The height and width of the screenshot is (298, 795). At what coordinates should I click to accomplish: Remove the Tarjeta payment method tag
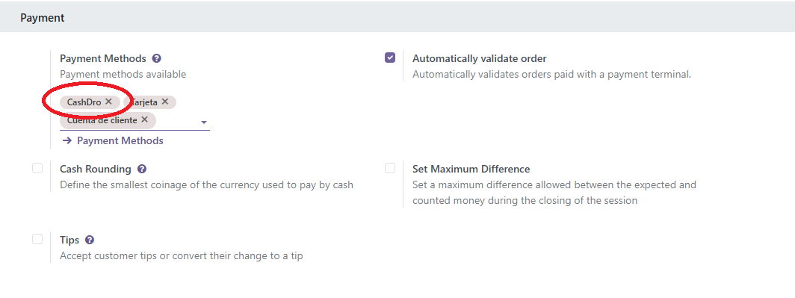pyautogui.click(x=165, y=102)
